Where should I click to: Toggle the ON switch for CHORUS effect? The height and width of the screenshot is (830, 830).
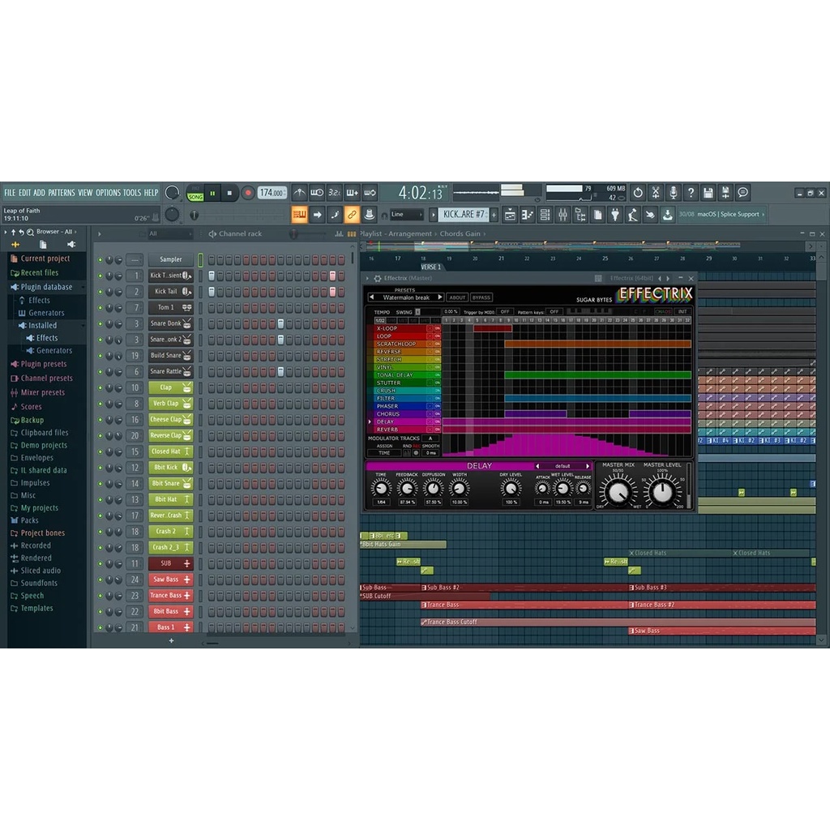pos(437,414)
